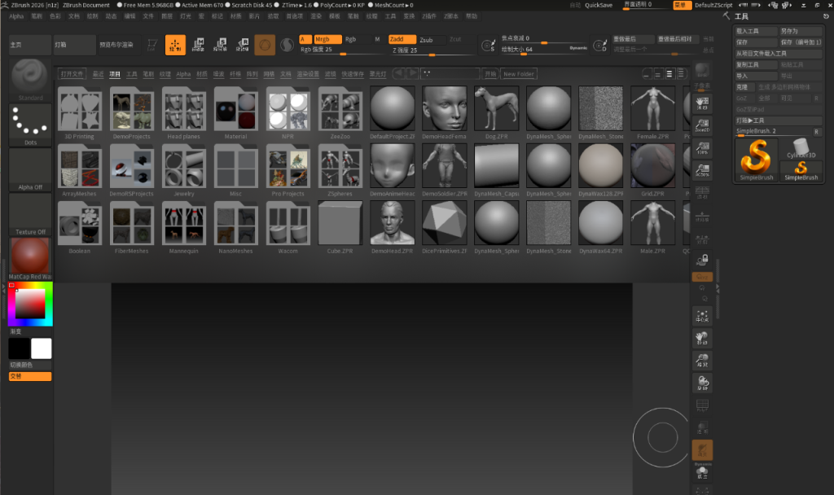Enable Zsub mode

[x=428, y=39]
